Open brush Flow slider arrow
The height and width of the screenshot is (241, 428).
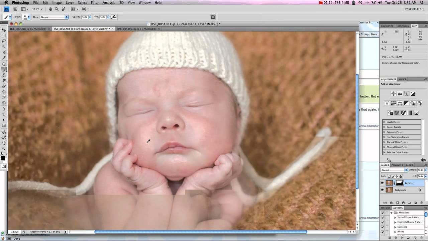(x=108, y=17)
